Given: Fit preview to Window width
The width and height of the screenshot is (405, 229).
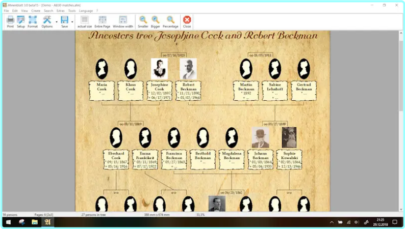Looking at the screenshot, I should coord(123,20).
